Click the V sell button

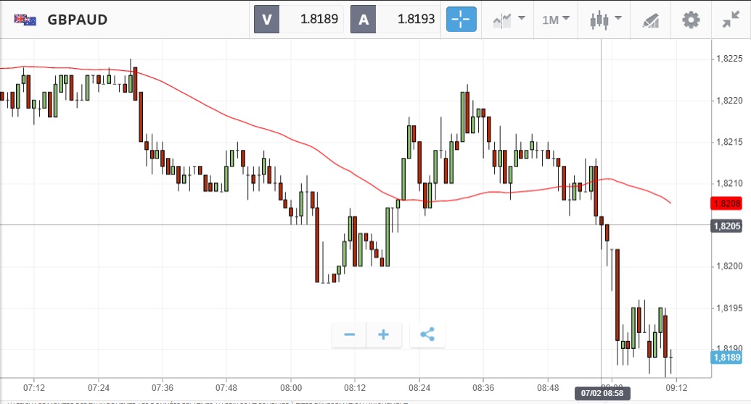[x=266, y=20]
